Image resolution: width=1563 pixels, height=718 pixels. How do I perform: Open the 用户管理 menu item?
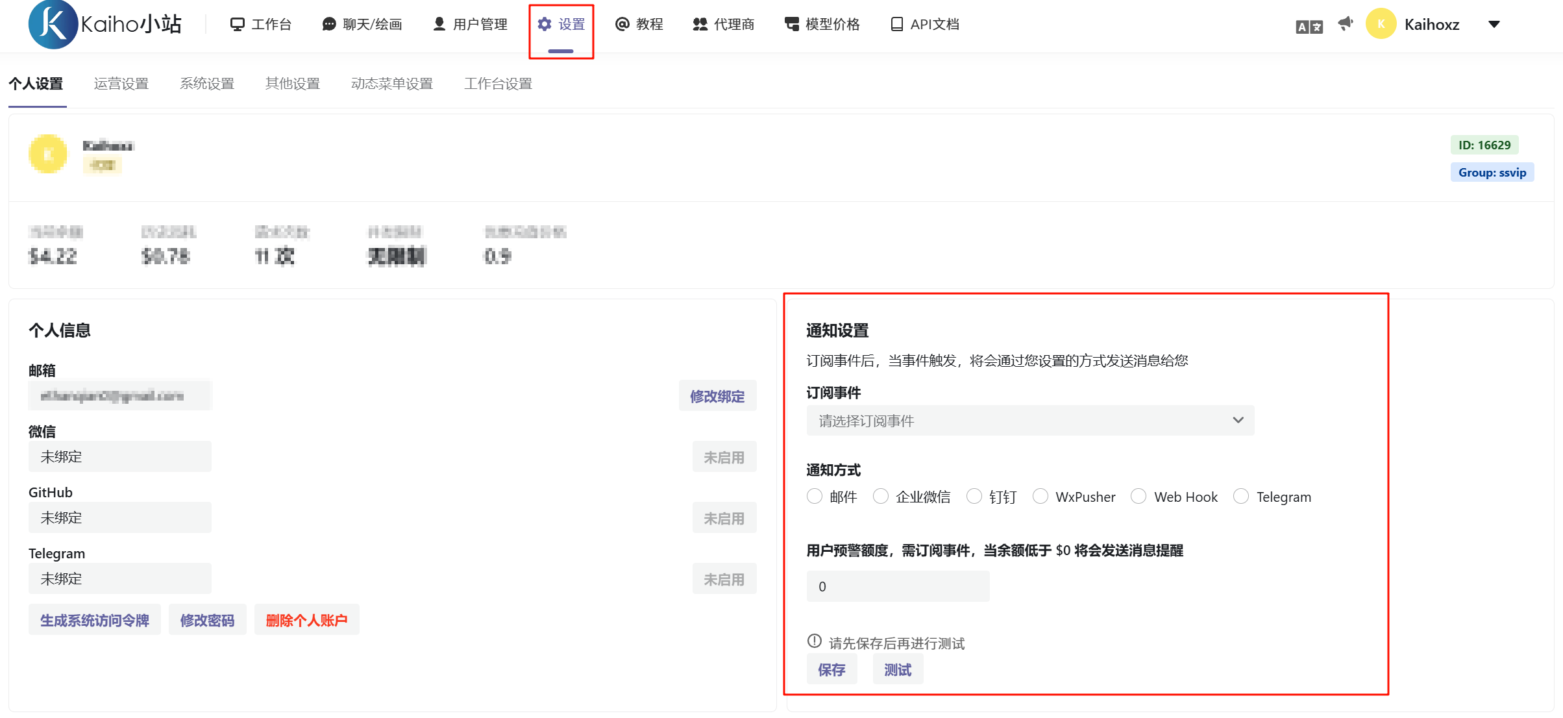[x=470, y=25]
